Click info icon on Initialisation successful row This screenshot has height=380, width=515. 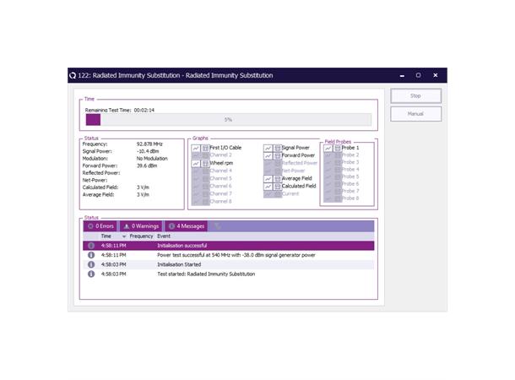click(91, 245)
